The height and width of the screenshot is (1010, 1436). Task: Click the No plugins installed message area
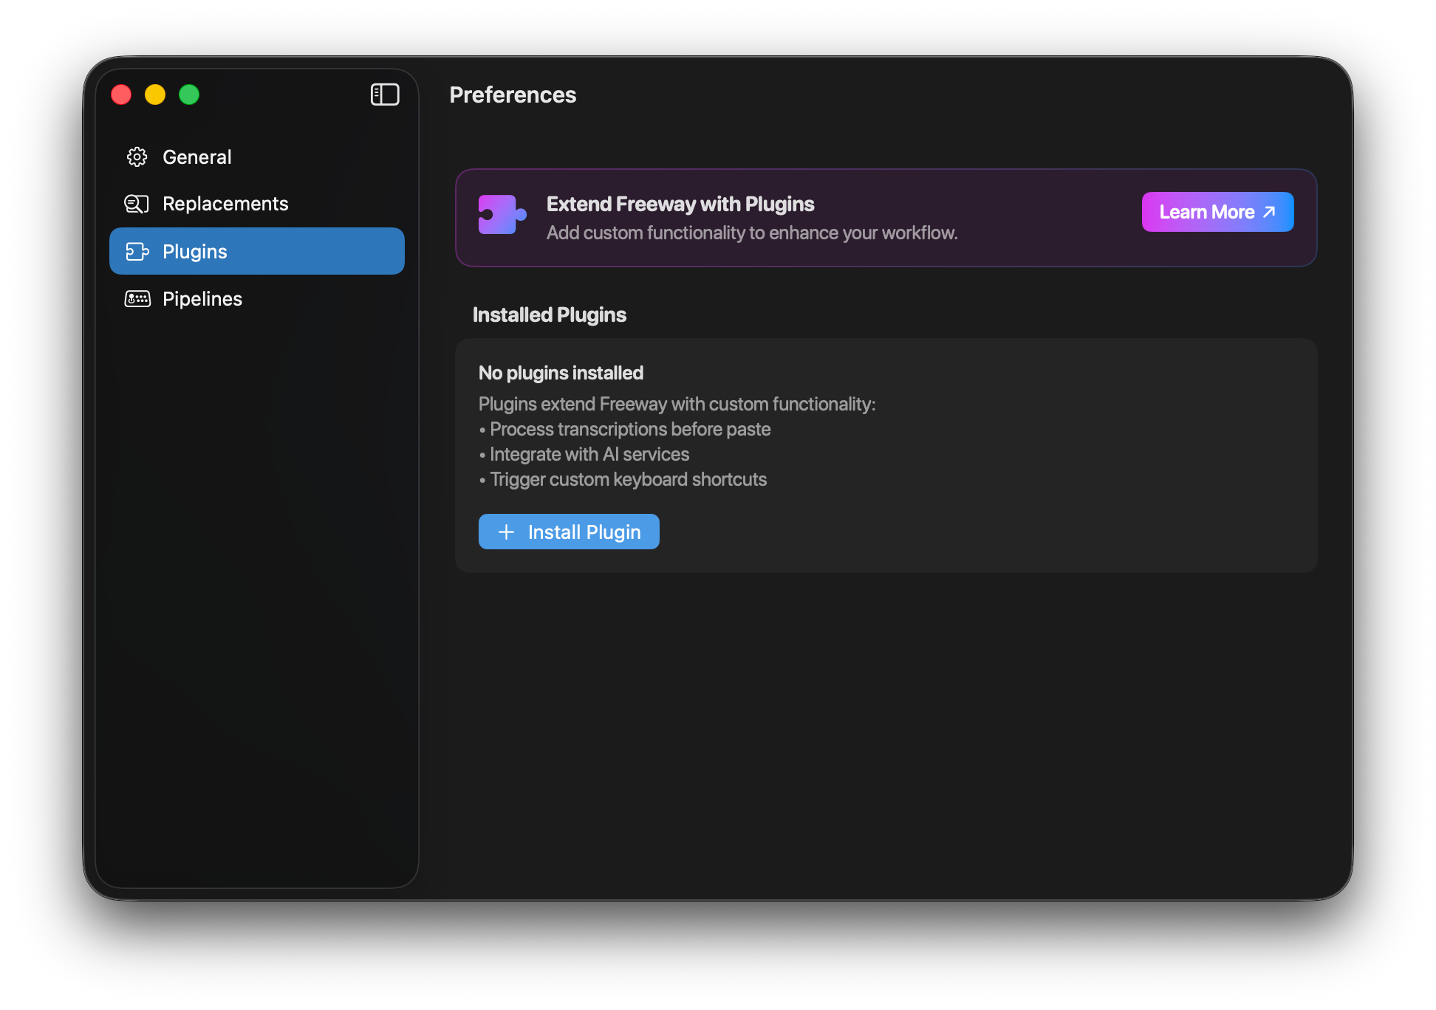[x=561, y=373]
